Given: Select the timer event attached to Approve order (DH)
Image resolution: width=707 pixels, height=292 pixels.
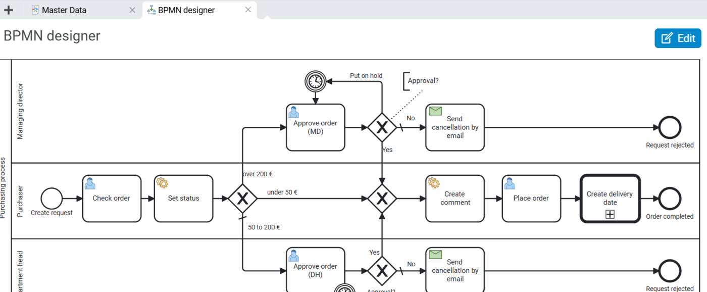Looking at the screenshot, I should (345, 287).
